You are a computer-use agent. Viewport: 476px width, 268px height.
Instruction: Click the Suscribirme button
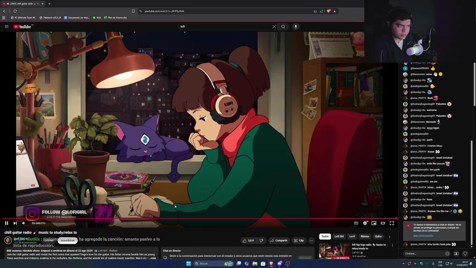[x=67, y=240]
